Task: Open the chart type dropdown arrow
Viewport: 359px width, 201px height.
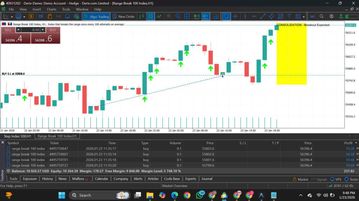Action: click(x=12, y=16)
